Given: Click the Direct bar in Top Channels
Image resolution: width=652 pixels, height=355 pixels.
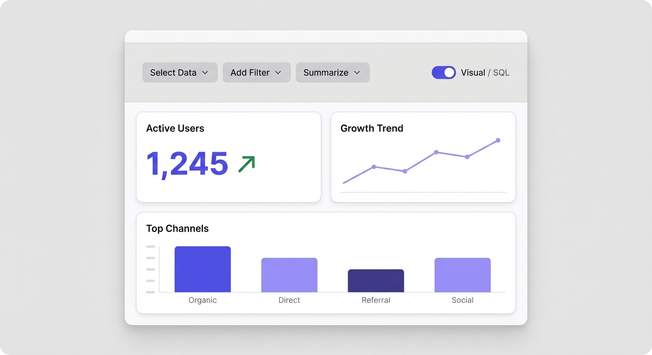Looking at the screenshot, I should 289,274.
